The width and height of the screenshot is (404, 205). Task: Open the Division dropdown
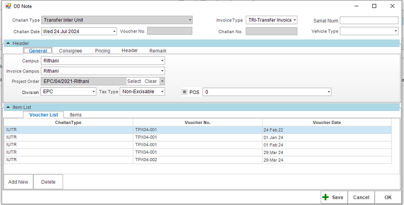click(93, 92)
